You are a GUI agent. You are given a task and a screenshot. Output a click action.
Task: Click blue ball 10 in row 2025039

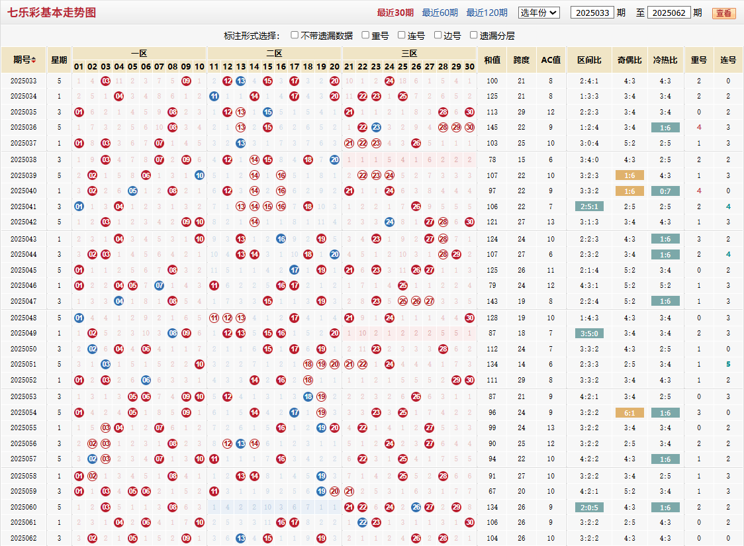tap(199, 175)
